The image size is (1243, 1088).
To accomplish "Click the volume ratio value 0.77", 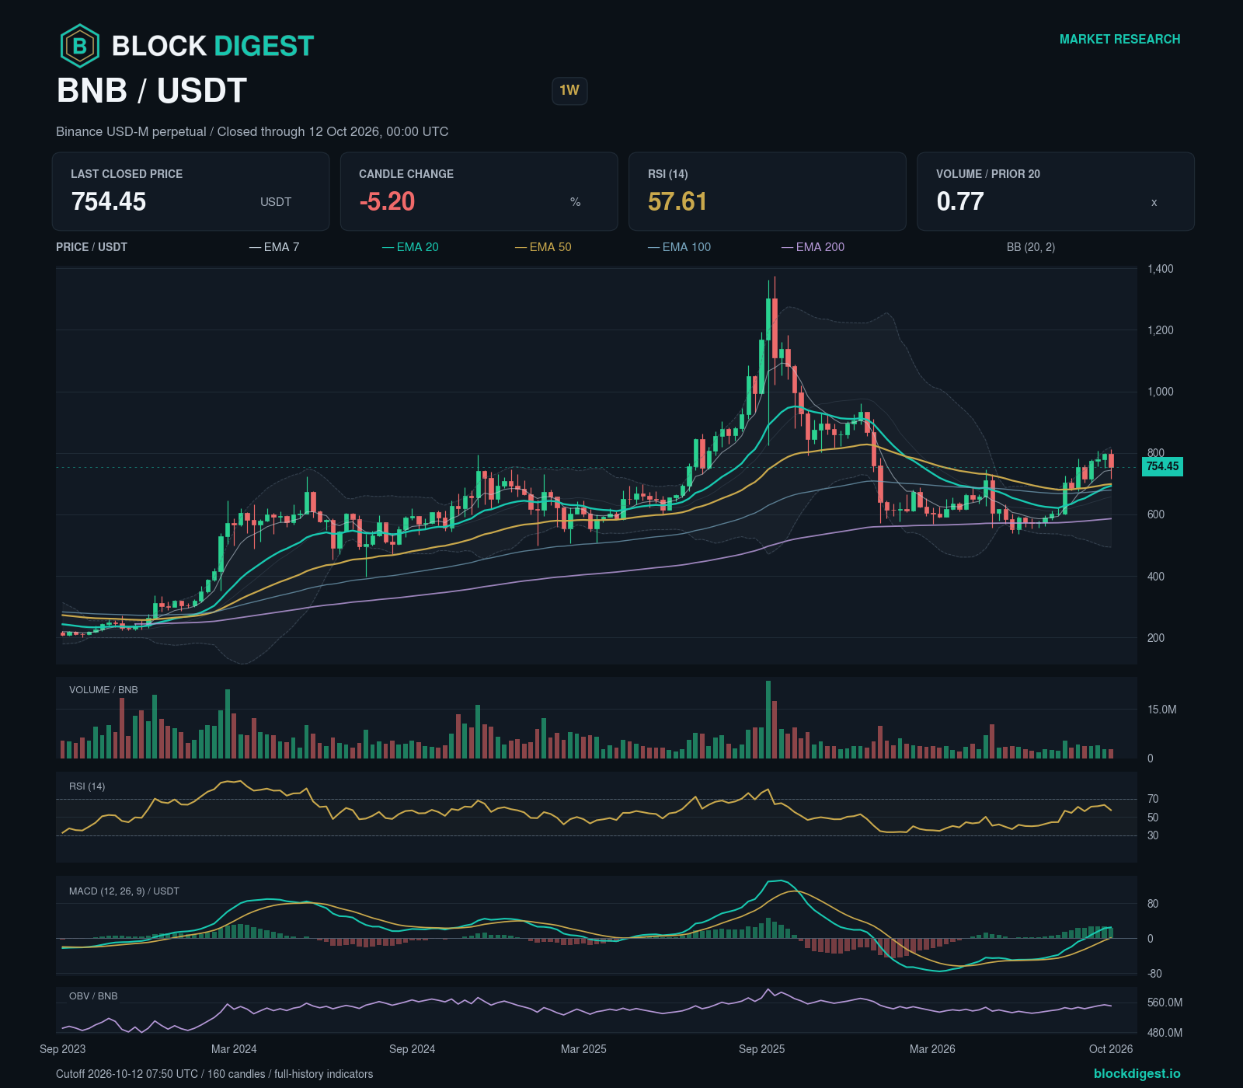I will point(960,202).
